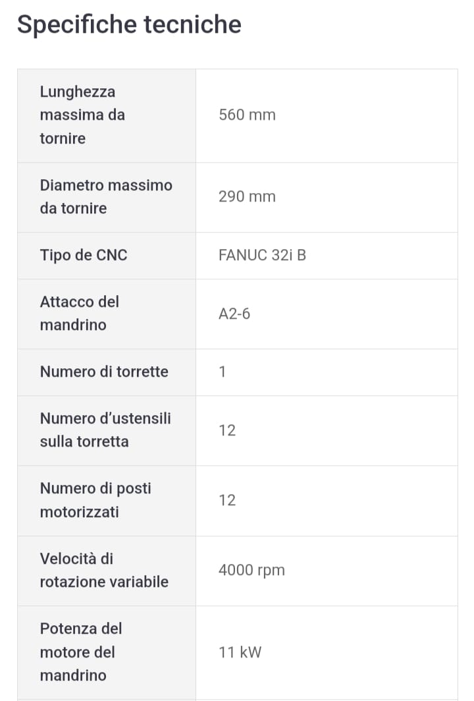Select the Lunghezza massima da tornire label
Screen dimensions: 474x701
click(82, 115)
